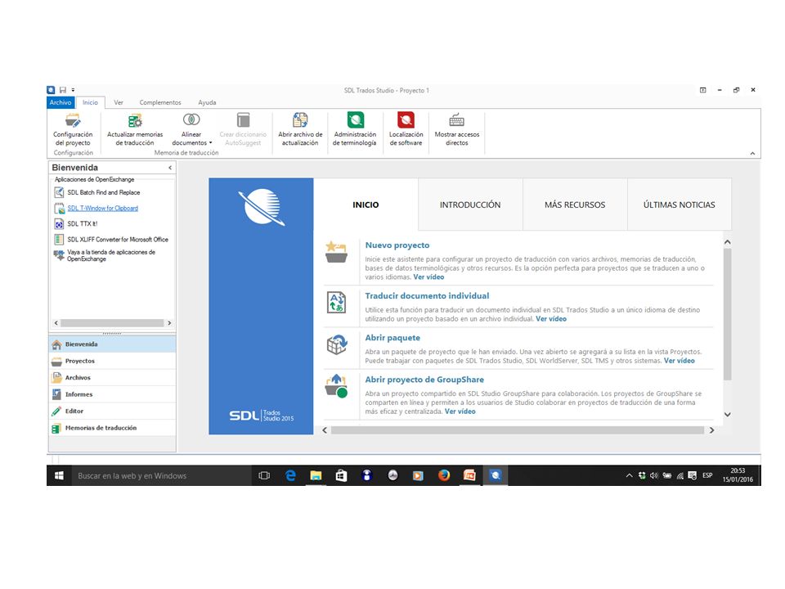Click ESP language indicator in tray
Viewport: 785px width, 589px height.
pos(706,475)
